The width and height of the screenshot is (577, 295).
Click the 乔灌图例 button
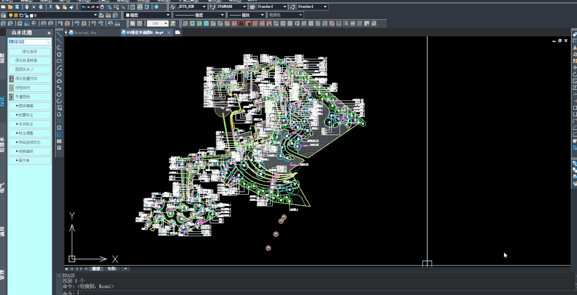click(x=30, y=97)
